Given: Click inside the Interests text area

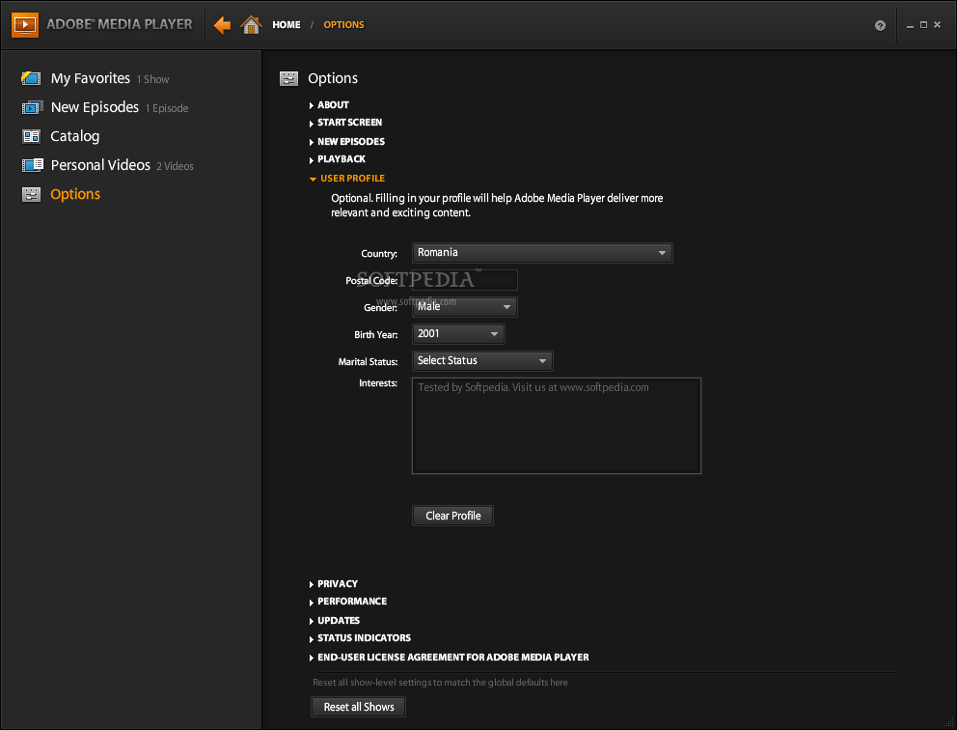Looking at the screenshot, I should tap(557, 426).
